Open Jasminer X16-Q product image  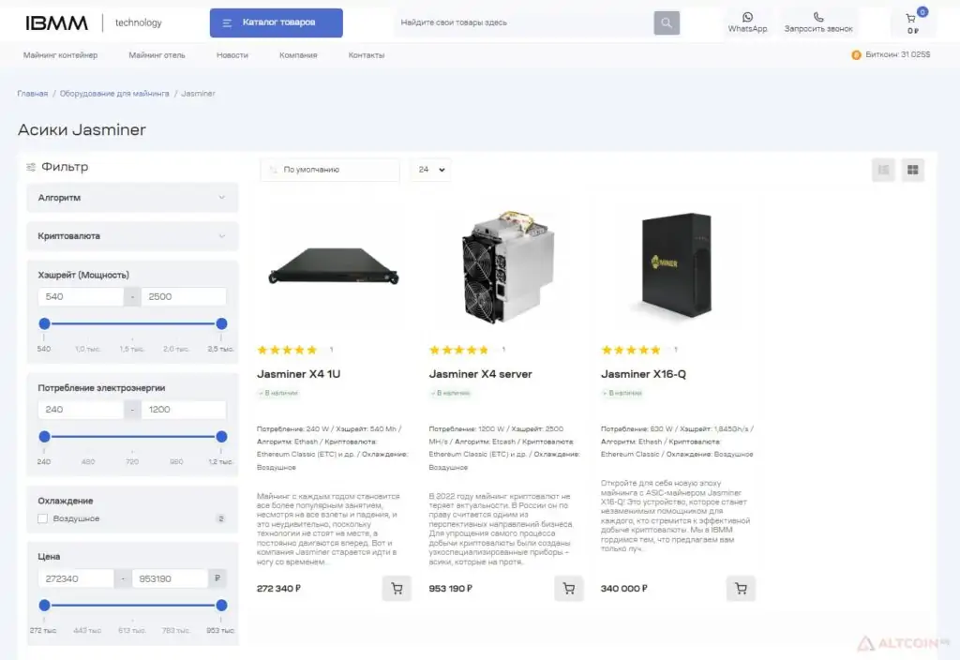(677, 266)
